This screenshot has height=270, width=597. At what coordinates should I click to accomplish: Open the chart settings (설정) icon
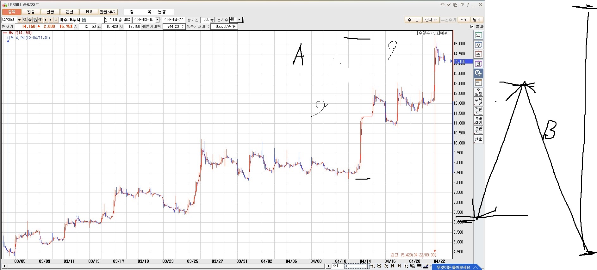point(478,92)
